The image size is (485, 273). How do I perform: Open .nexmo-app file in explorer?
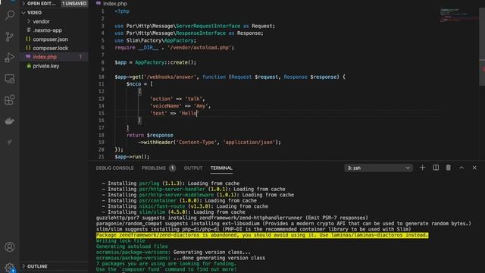[x=55, y=30]
